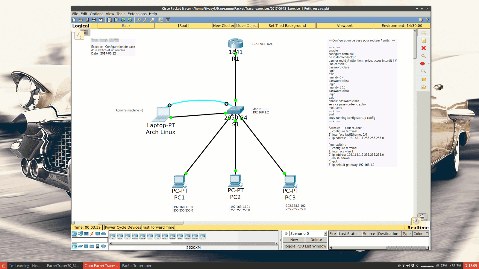This screenshot has width=479, height=269.
Task: Click the Copy toolbar icon
Action: point(109,20)
